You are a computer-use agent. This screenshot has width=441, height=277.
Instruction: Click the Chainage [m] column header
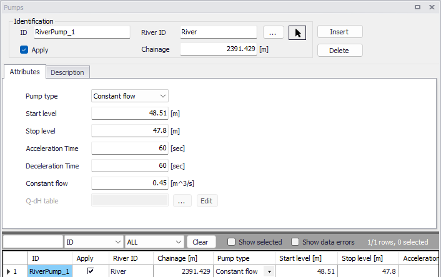pos(184,258)
